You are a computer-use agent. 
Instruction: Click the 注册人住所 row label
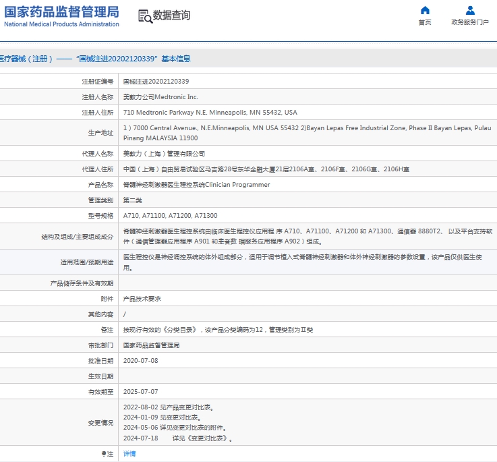tap(98, 113)
